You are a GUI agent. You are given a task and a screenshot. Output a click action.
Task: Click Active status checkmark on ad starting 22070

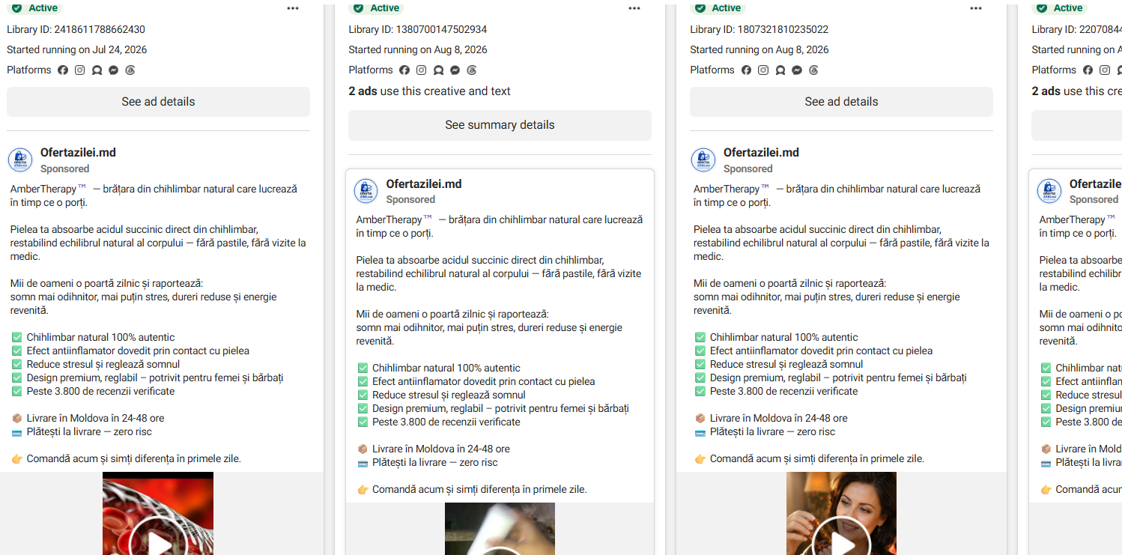[x=1042, y=8]
